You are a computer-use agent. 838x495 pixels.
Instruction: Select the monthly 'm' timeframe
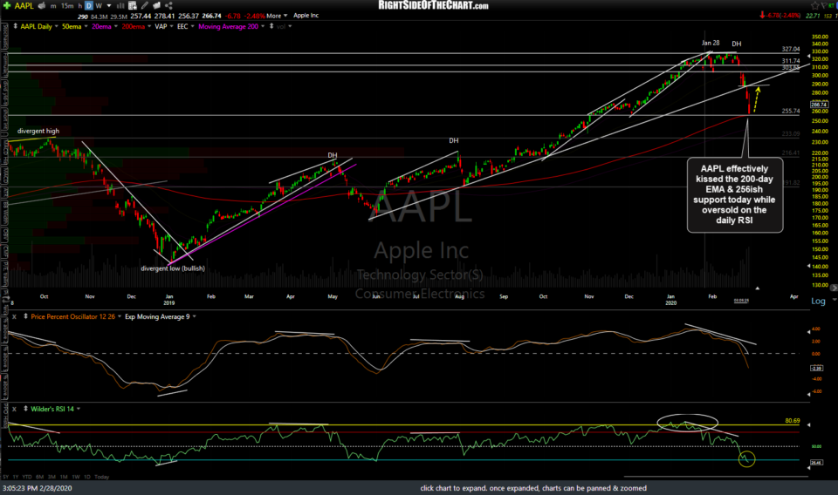[x=53, y=6]
